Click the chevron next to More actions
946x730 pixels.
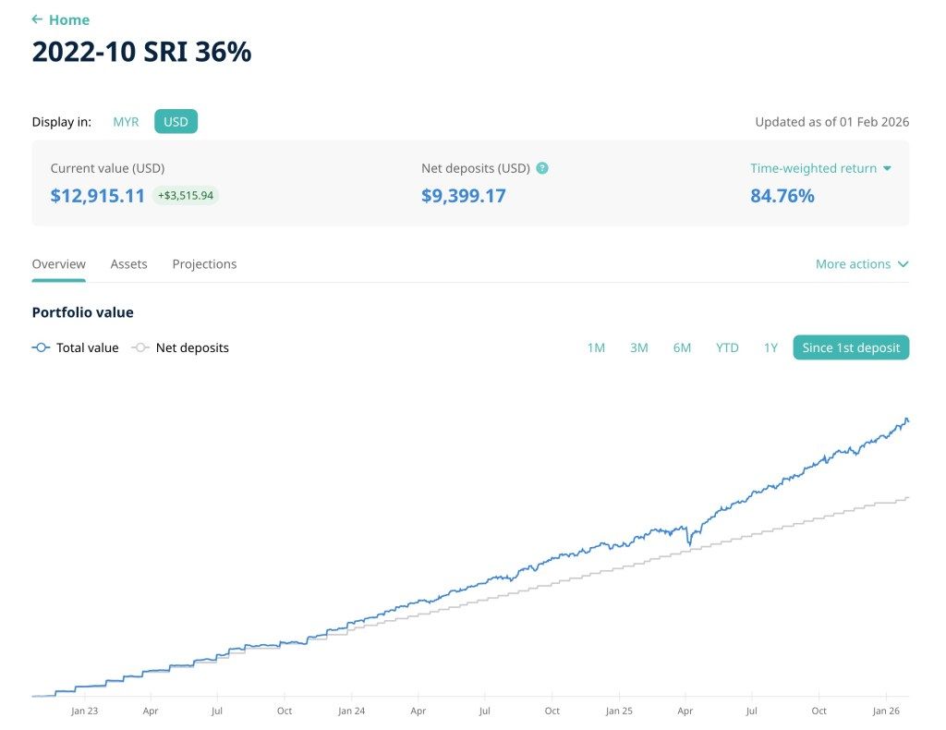point(903,264)
